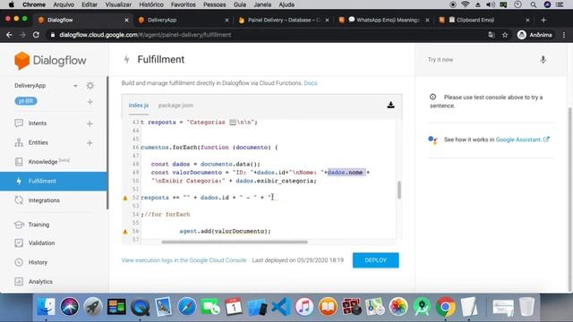Click the Intents chat bubble icon
The image size is (573, 322).
tap(19, 123)
